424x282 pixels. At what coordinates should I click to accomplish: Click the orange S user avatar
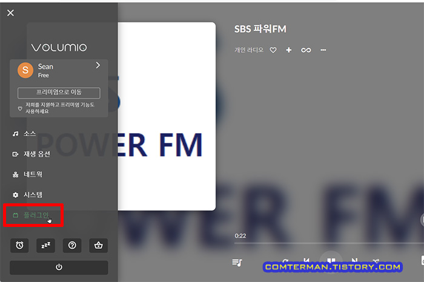pos(25,70)
